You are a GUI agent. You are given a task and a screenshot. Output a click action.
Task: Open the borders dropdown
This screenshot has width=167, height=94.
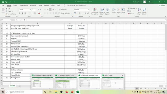click(x=32, y=13)
